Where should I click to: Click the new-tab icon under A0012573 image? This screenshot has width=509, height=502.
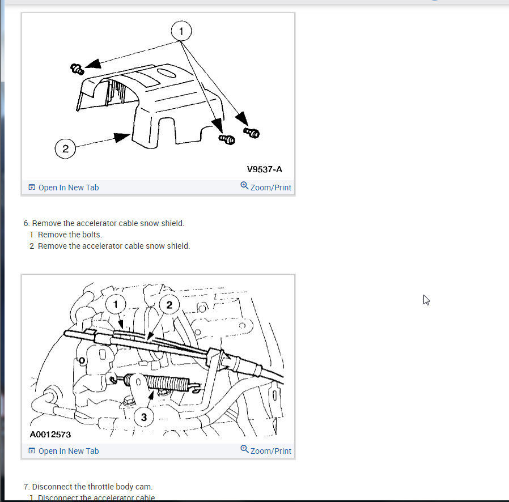[32, 451]
